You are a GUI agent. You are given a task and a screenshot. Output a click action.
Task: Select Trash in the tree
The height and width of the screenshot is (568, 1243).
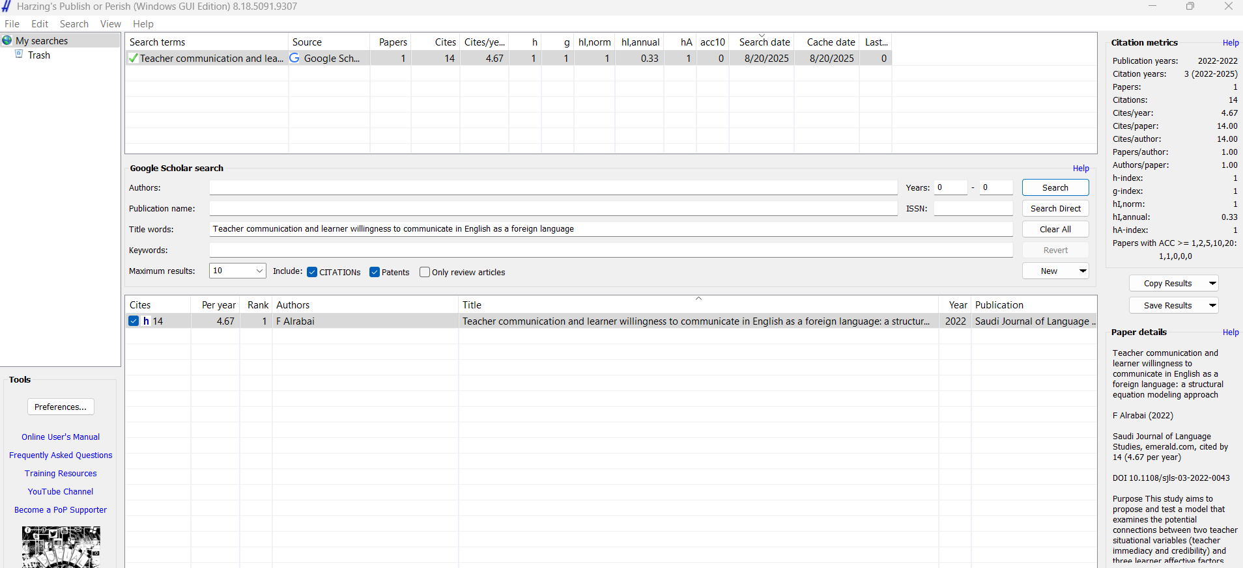39,55
